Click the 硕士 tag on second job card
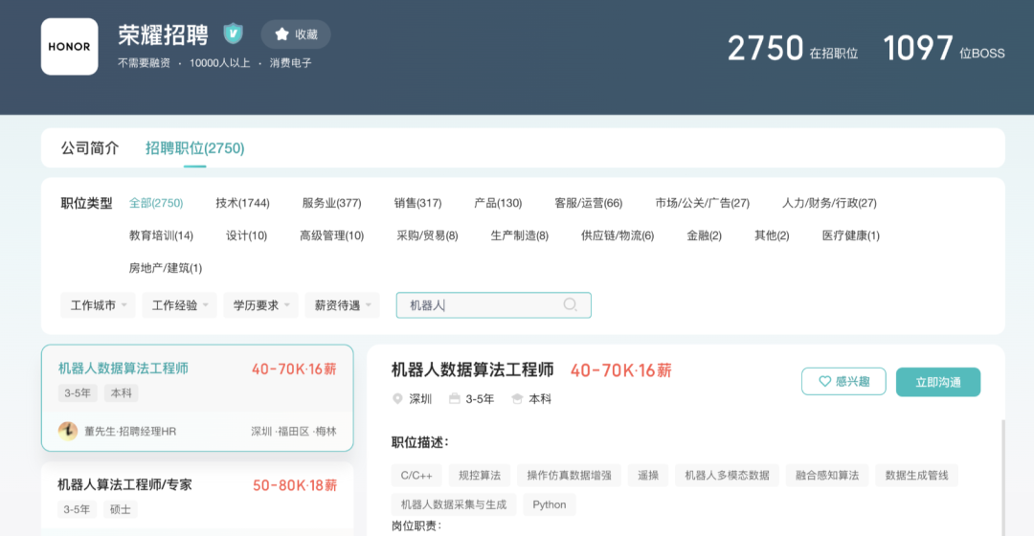 (x=120, y=509)
